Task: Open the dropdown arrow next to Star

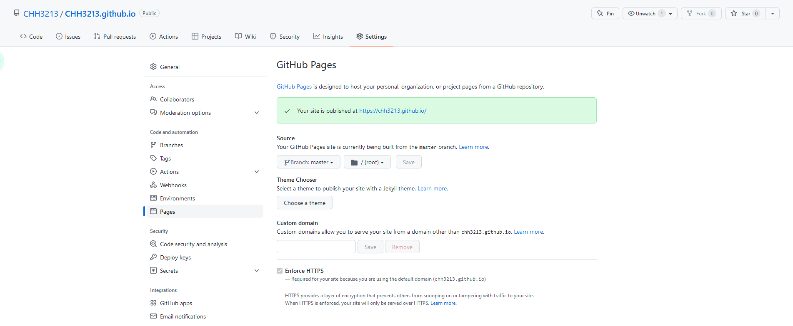Action: point(773,13)
